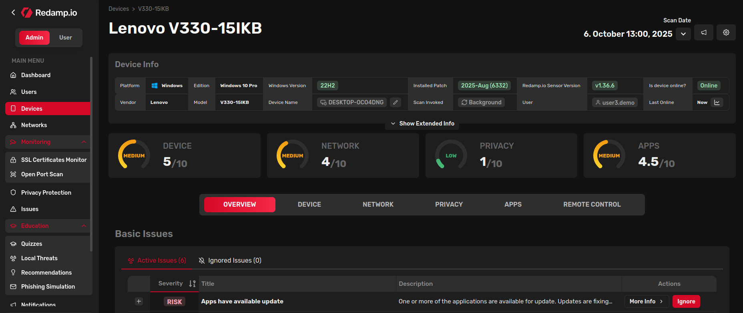Click the Devices breadcrumb link
Image resolution: width=743 pixels, height=313 pixels.
pos(119,9)
